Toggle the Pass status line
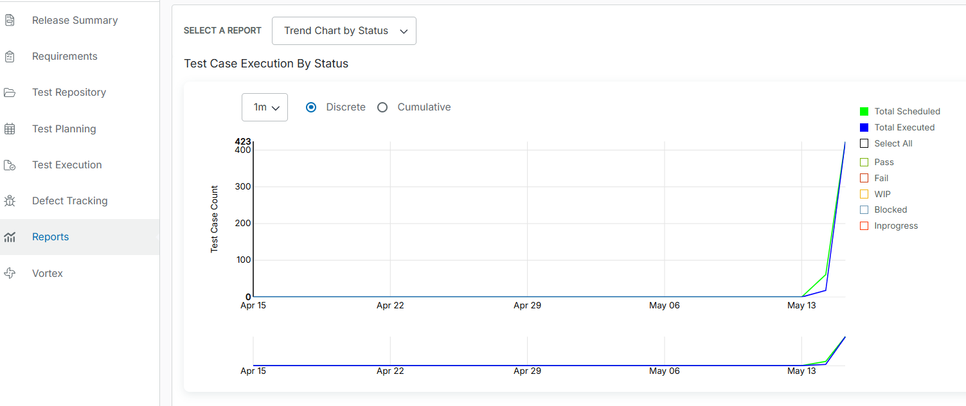The width and height of the screenshot is (966, 406). click(864, 162)
